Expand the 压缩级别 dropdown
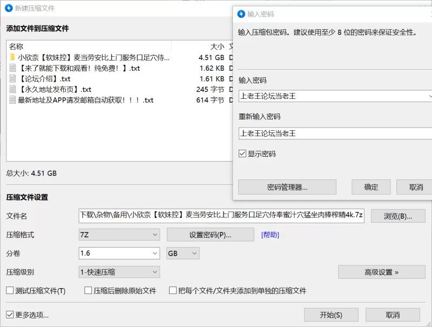Image resolution: width=432 pixels, height=327 pixels. (119, 272)
